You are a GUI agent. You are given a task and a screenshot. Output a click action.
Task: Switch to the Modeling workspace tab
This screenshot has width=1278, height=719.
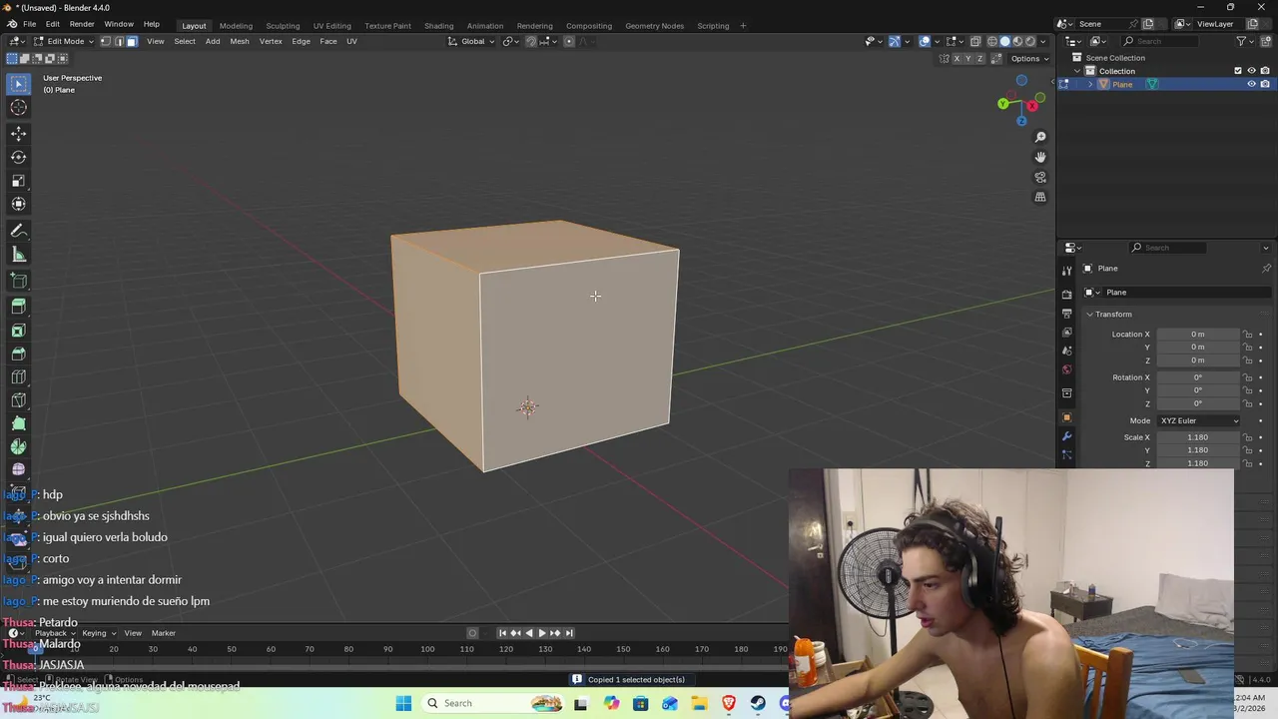(x=236, y=25)
